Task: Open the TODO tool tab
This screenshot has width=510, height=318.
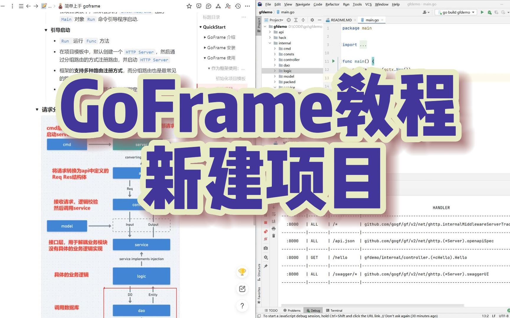Action: [x=271, y=310]
